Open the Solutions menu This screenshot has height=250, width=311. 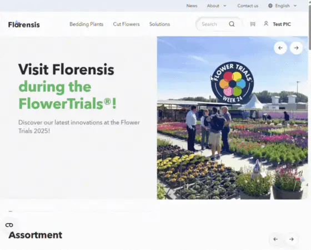(x=159, y=24)
